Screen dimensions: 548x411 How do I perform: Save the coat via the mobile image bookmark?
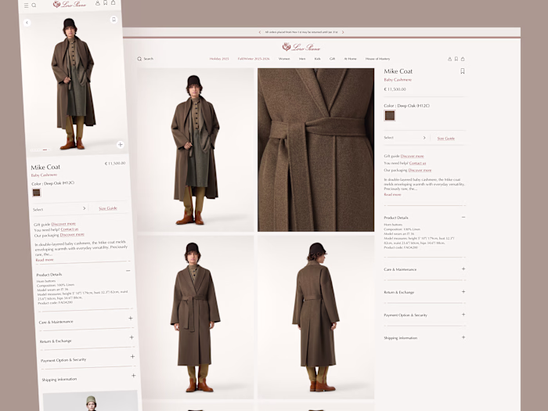coord(114,20)
